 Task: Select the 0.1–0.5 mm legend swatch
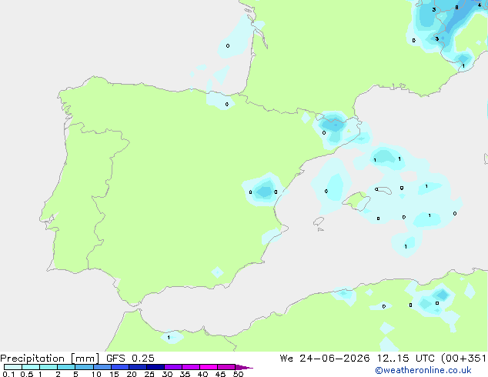(13, 367)
